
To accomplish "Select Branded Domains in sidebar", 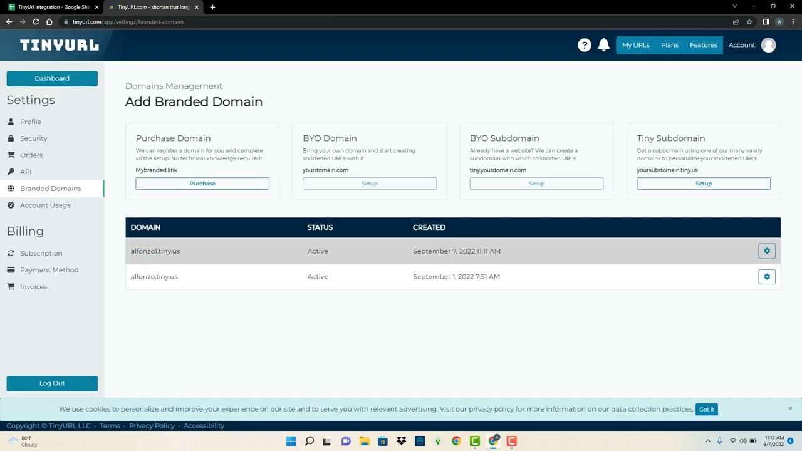I will pyautogui.click(x=52, y=189).
